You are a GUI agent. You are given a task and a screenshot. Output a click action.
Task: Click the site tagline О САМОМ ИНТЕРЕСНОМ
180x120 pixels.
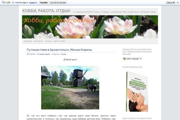(115, 12)
